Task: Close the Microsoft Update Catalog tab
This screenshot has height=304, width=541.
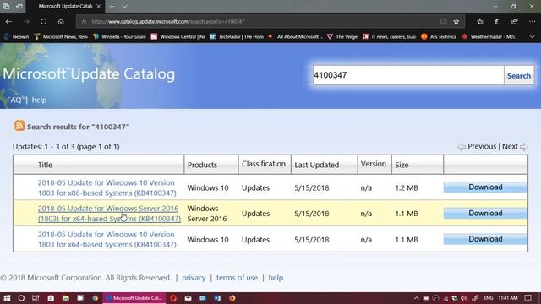Action: point(99,6)
